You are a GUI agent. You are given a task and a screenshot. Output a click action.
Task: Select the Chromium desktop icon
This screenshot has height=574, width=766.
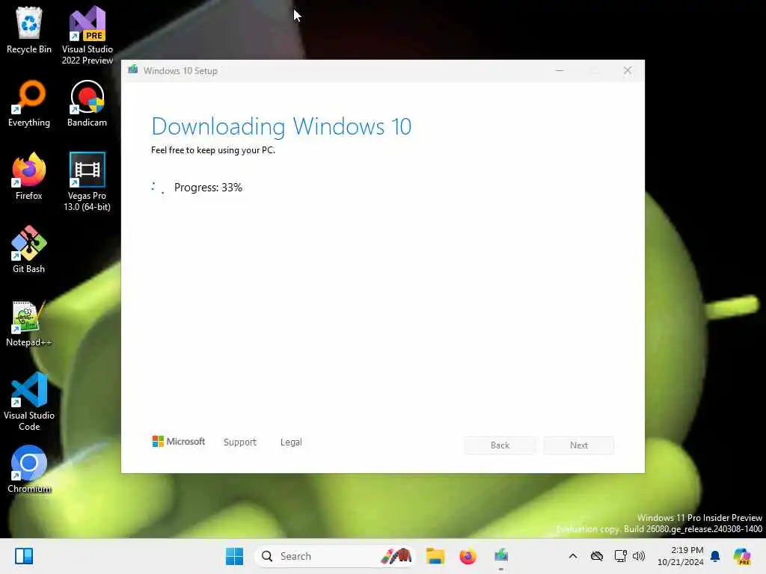[x=29, y=469]
